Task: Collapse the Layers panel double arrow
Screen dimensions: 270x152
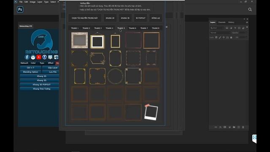Action: coord(244,19)
